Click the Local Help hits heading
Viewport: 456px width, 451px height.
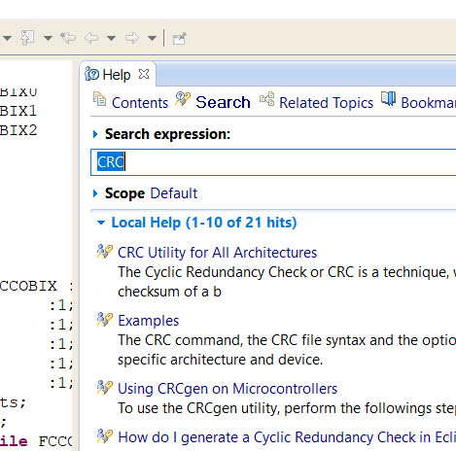point(204,223)
